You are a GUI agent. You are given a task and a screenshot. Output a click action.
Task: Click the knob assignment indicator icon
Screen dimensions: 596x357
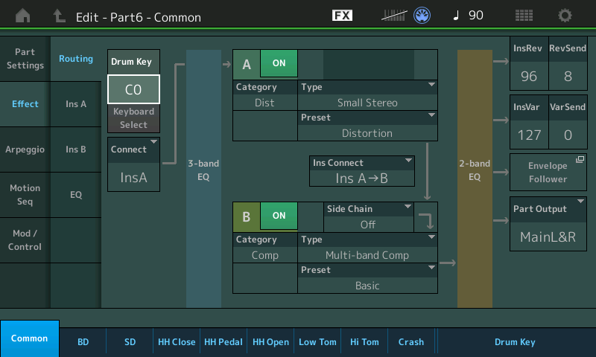click(x=422, y=15)
